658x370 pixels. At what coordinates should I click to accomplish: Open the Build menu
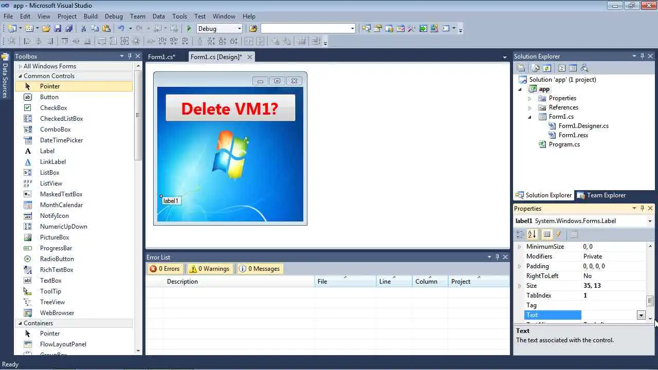click(90, 16)
